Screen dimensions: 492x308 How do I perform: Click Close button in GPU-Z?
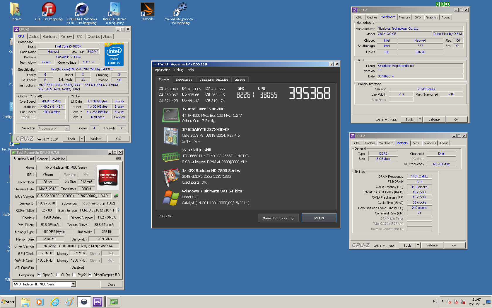point(111,284)
